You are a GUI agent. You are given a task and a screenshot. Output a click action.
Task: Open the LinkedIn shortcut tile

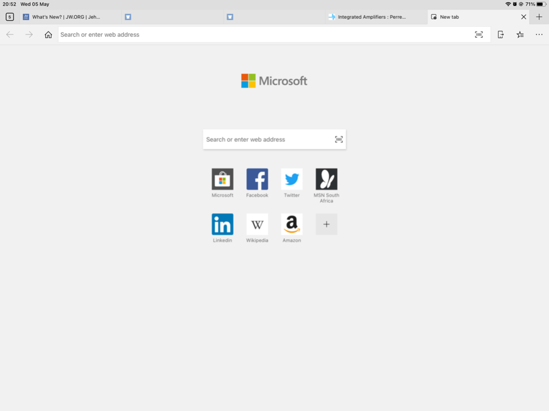(222, 224)
